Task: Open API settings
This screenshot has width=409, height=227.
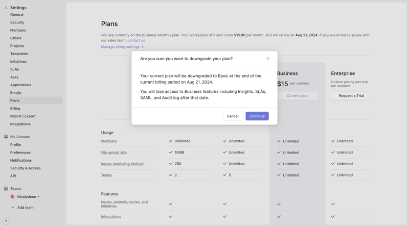Action: (13, 176)
